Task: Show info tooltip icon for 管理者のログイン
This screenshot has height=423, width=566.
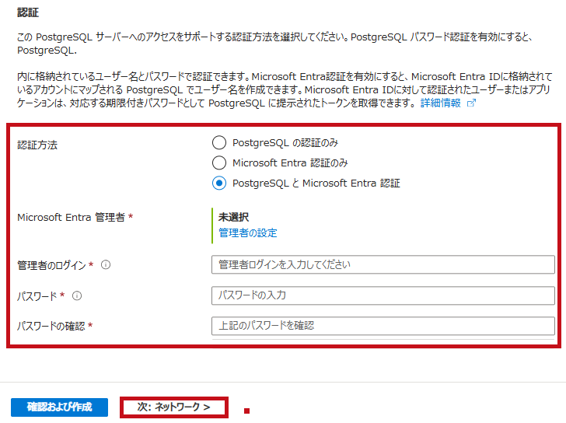Action: 106,265
